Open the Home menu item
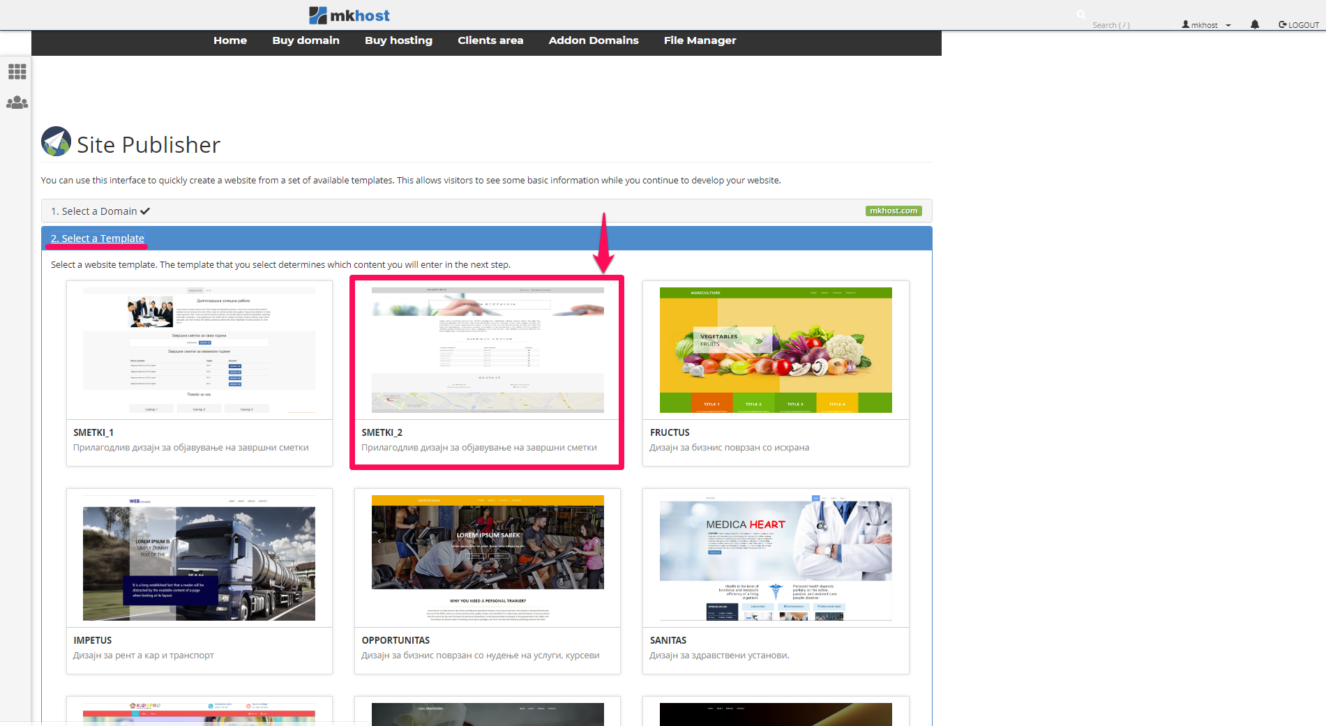Viewport: 1326px width, 726px height. click(230, 40)
